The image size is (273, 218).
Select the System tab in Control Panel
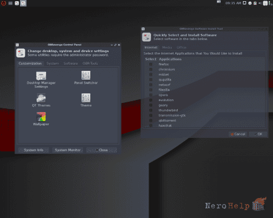click(x=53, y=64)
